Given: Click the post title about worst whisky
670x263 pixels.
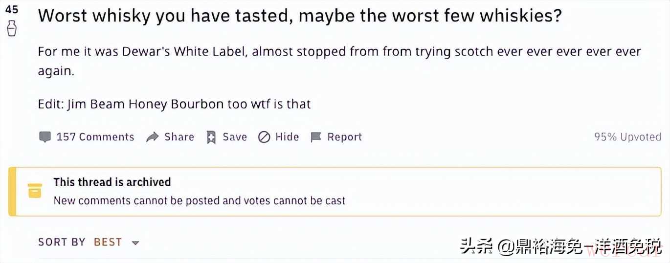Looking at the screenshot, I should click(x=299, y=17).
